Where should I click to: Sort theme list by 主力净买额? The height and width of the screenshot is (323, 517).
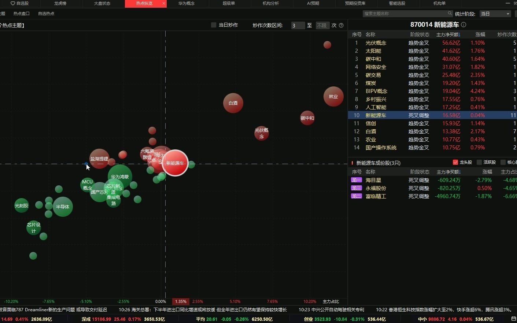pyautogui.click(x=448, y=34)
